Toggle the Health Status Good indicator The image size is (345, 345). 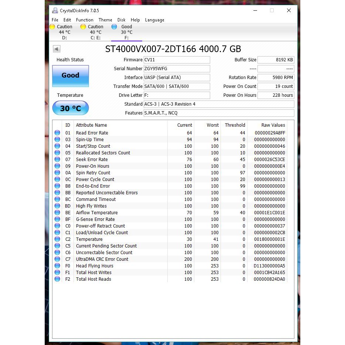click(x=70, y=76)
